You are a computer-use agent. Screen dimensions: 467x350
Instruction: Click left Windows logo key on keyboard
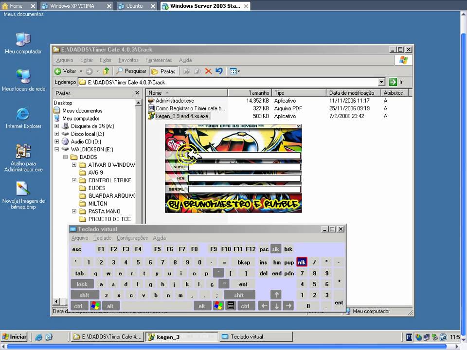pyautogui.click(x=95, y=306)
